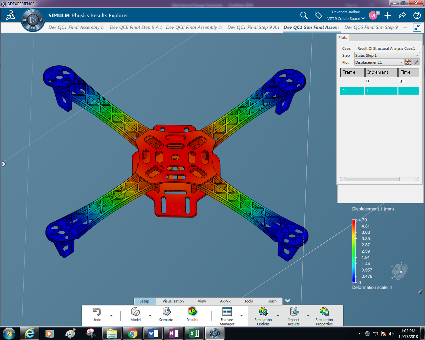The height and width of the screenshot is (340, 425).
Task: Open Dev QC1 Final Step 9 A.1 tab
Action: pyautogui.click(x=253, y=27)
